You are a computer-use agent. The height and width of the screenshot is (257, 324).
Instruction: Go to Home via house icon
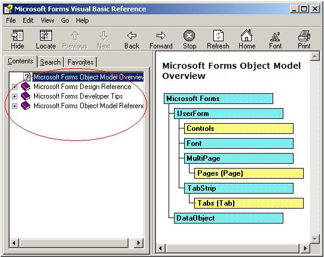point(247,35)
